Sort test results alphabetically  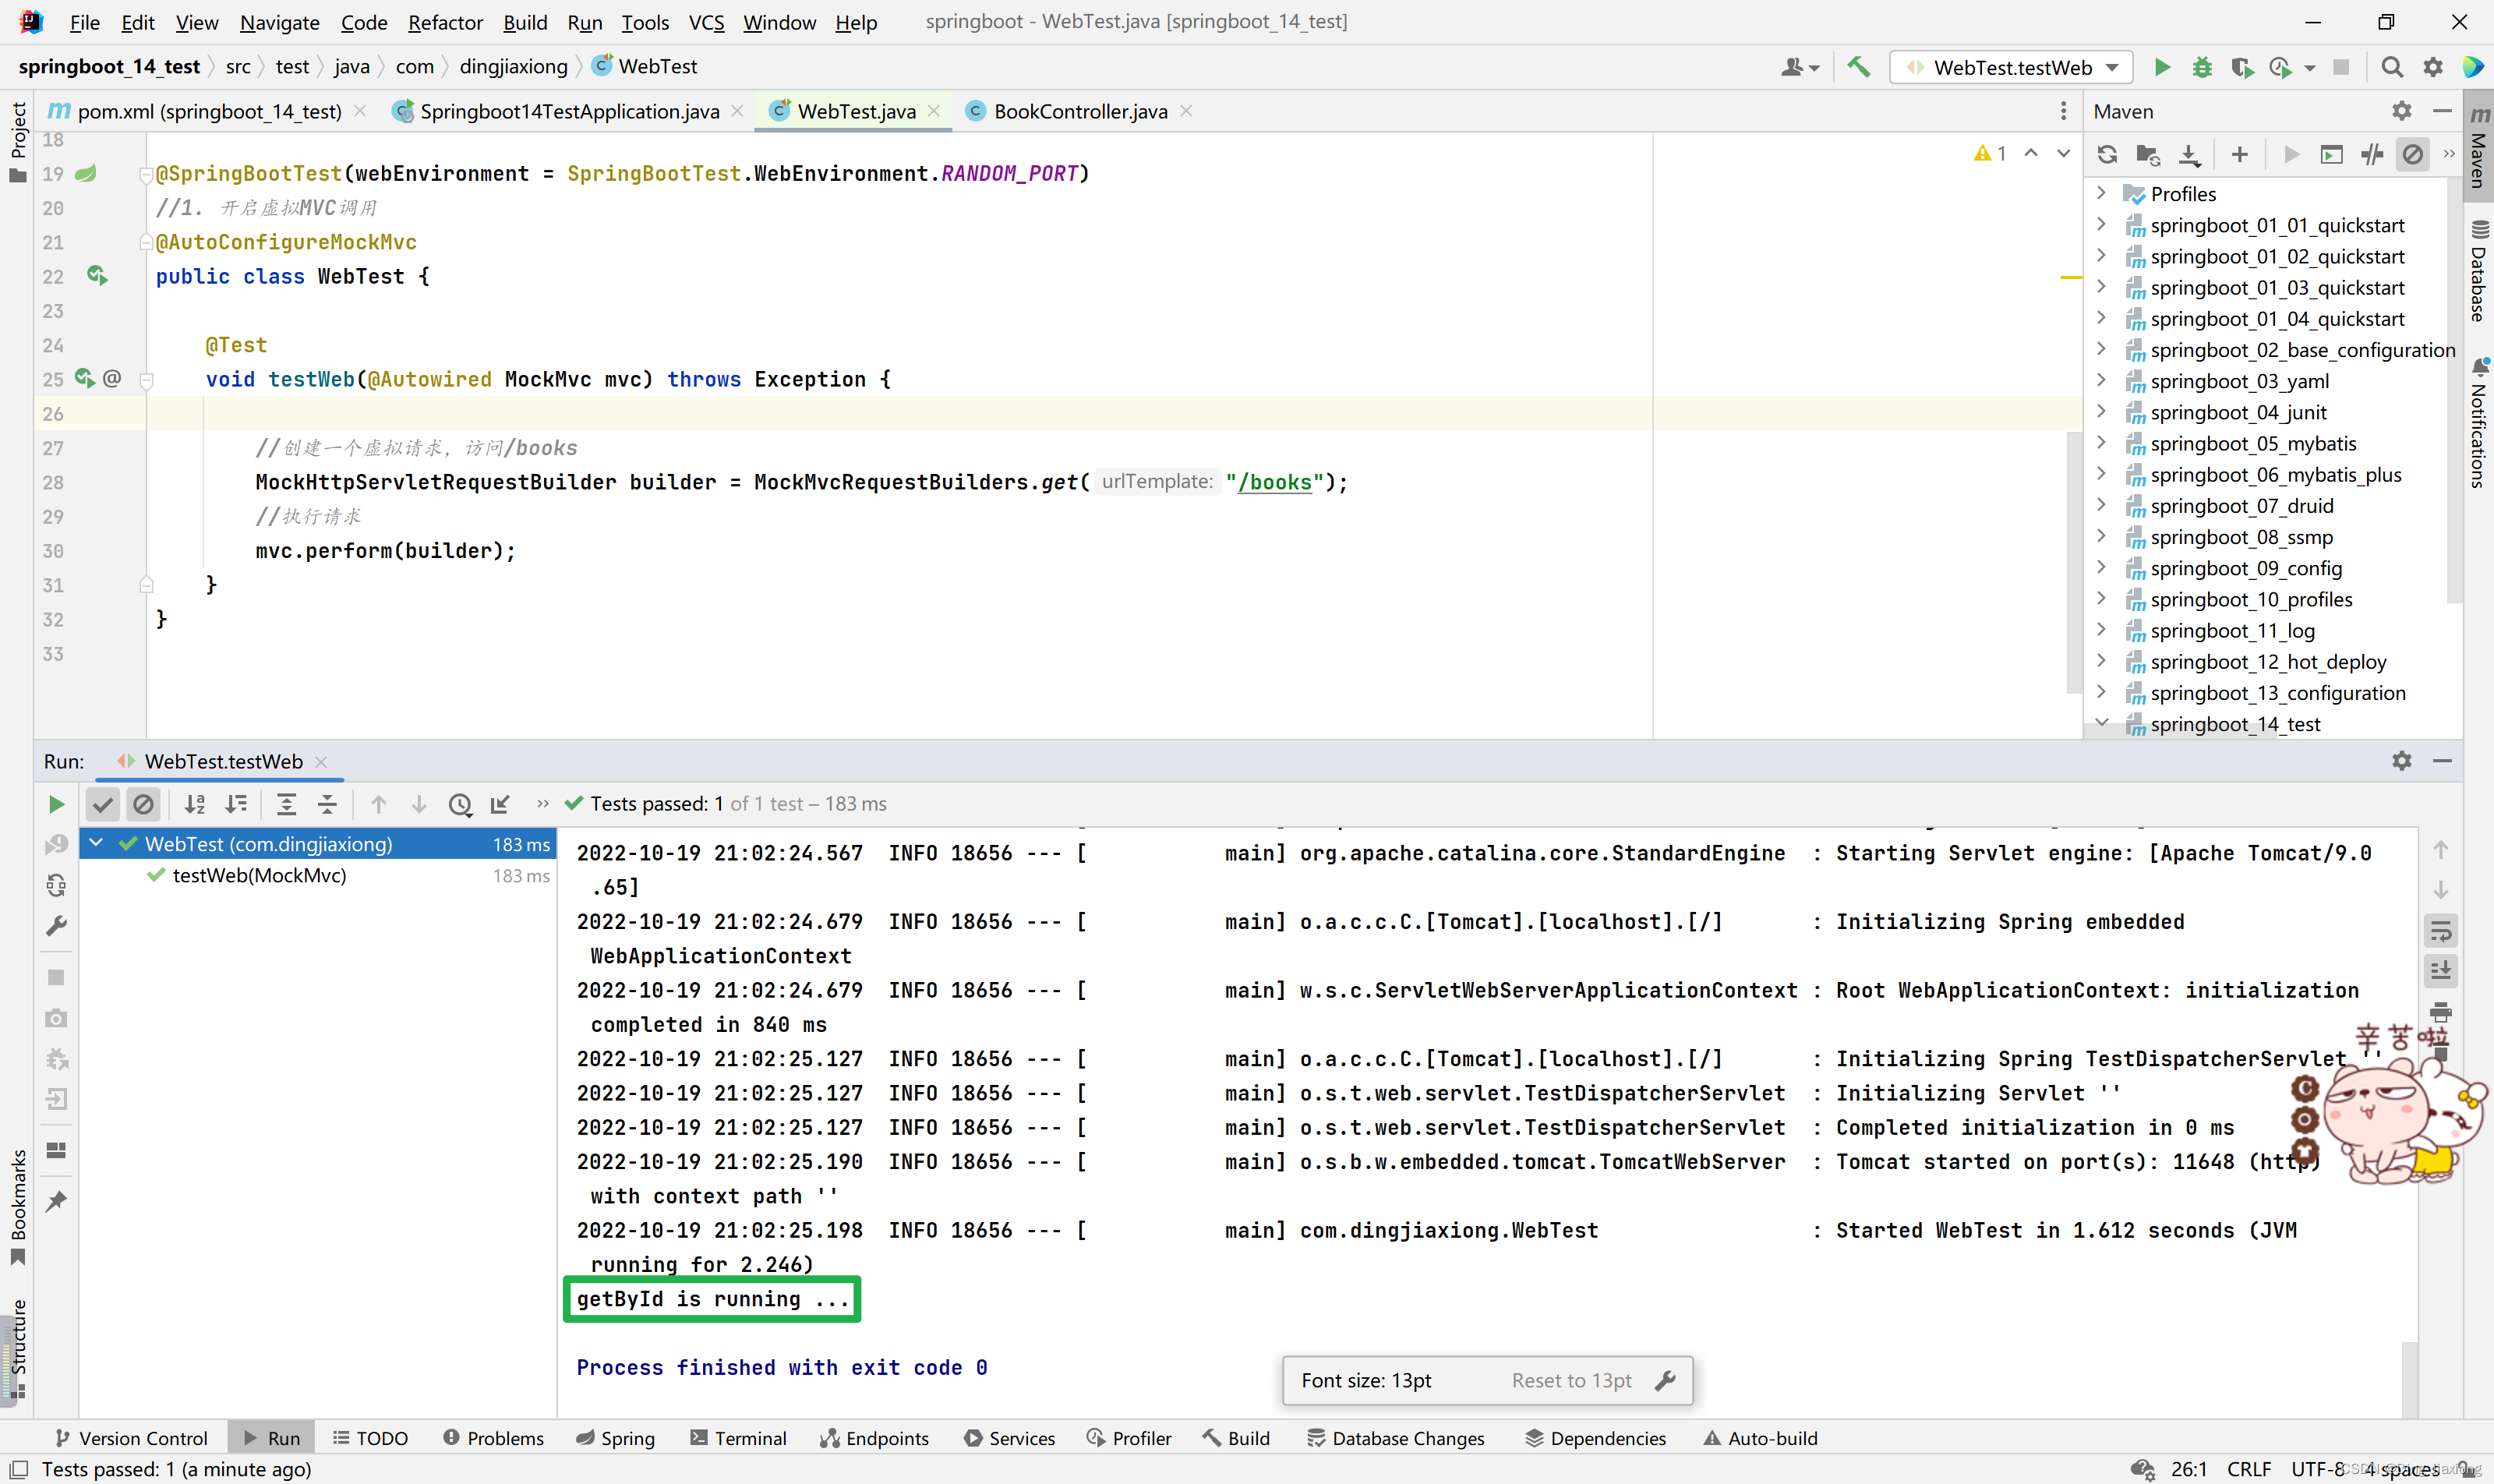click(x=195, y=804)
